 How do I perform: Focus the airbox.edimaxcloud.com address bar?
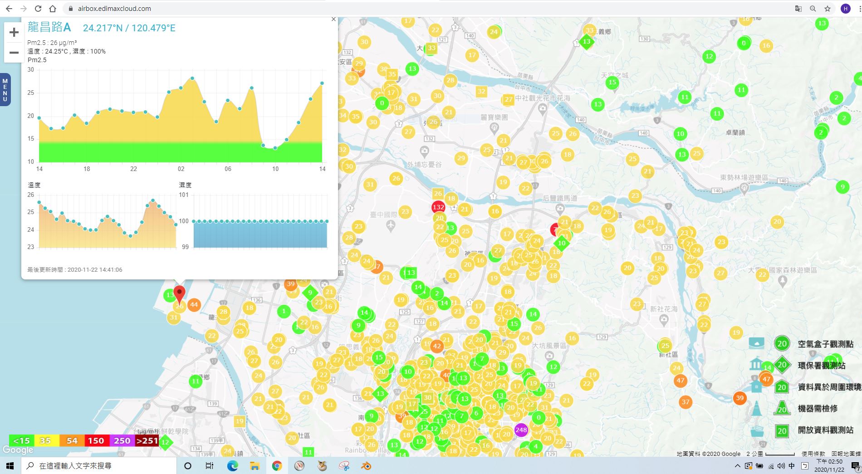426,9
